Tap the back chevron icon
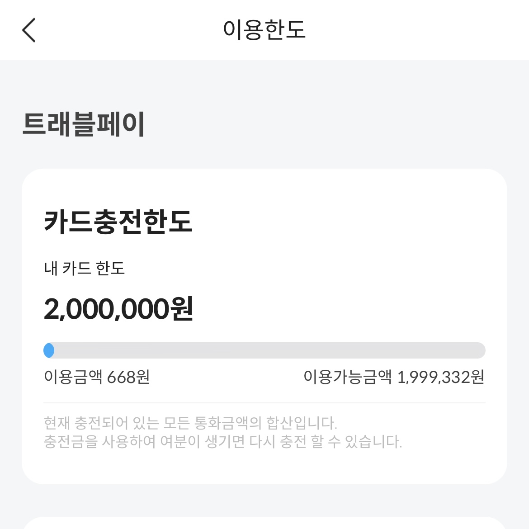Image resolution: width=529 pixels, height=529 pixels. [29, 30]
